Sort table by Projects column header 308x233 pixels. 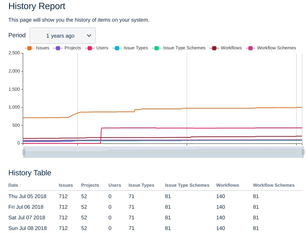[90, 185]
